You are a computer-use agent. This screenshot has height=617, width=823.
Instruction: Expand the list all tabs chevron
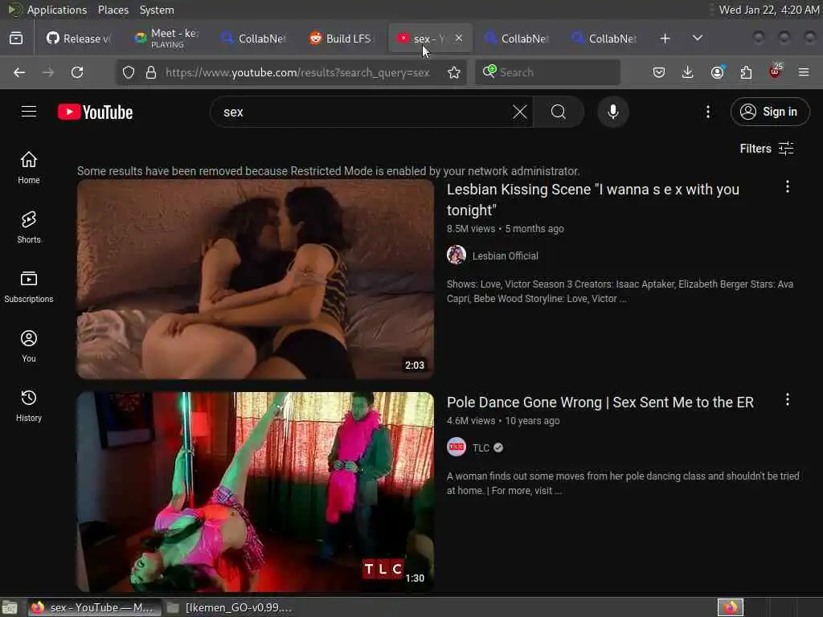click(x=698, y=39)
